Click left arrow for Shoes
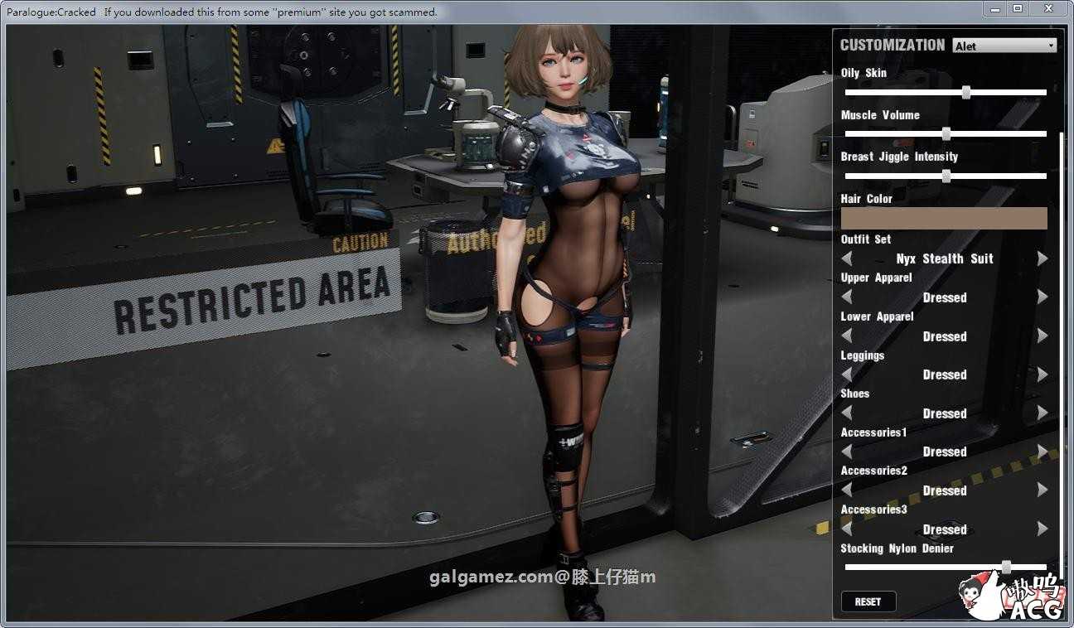 click(847, 413)
